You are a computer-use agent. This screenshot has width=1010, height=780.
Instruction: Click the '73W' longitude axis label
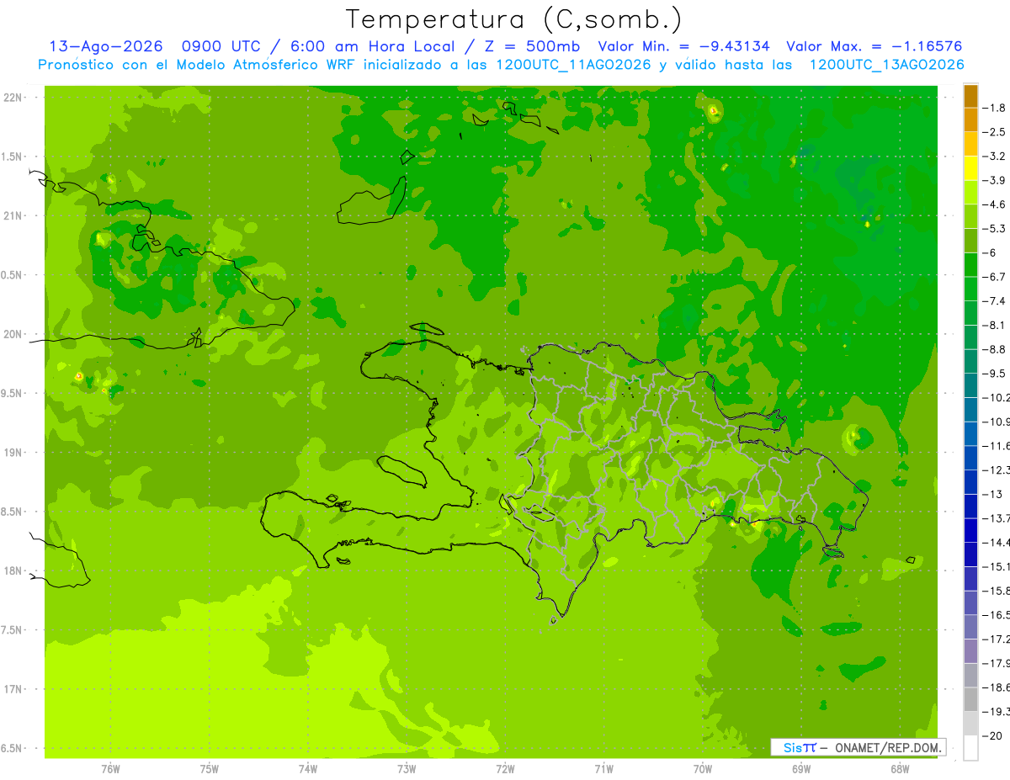tap(407, 768)
